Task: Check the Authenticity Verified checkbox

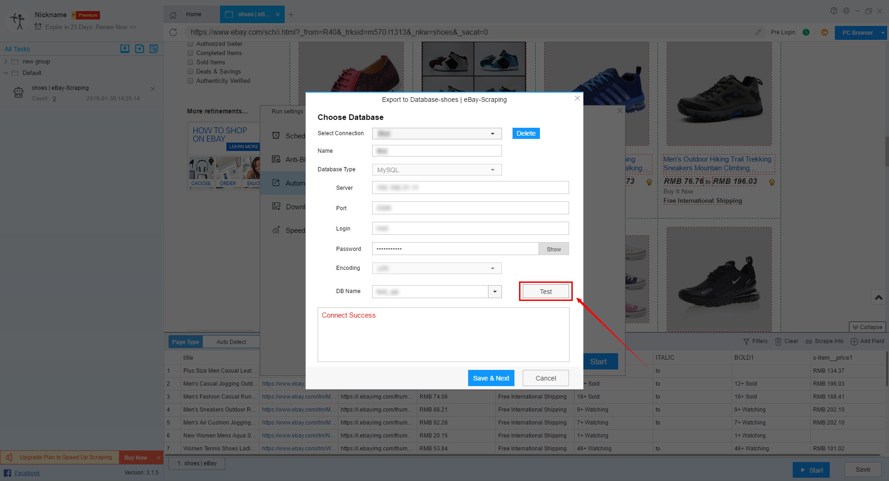Action: point(190,81)
